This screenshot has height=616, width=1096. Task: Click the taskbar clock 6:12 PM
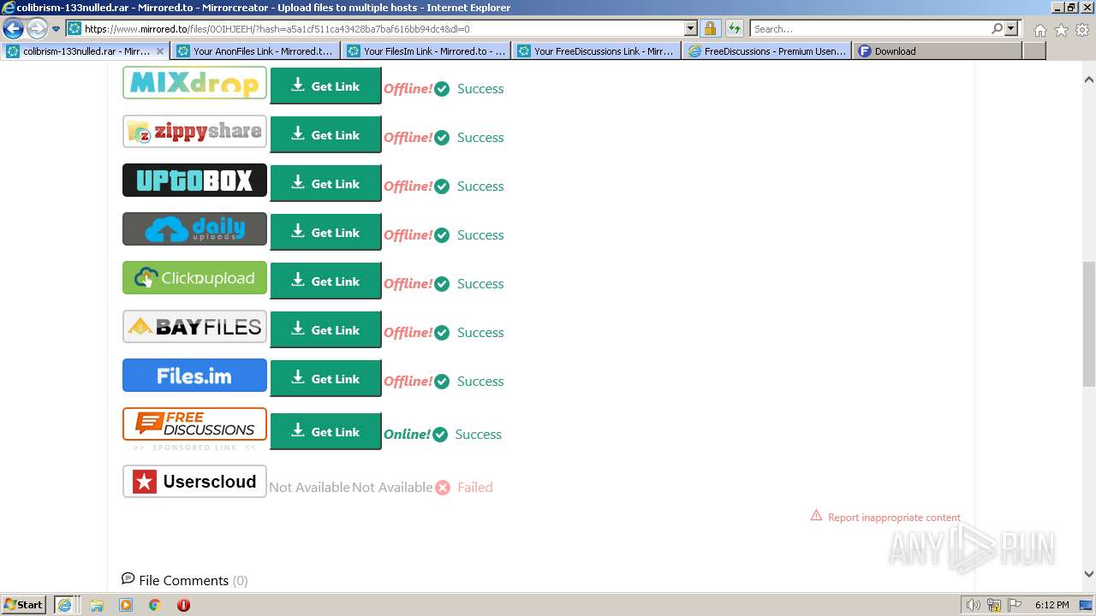tap(1052, 605)
